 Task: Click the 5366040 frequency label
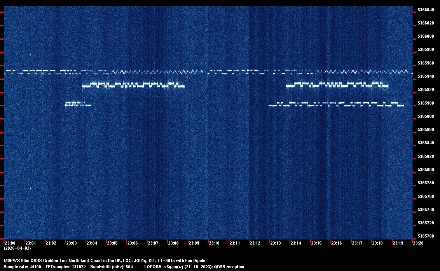(426, 10)
